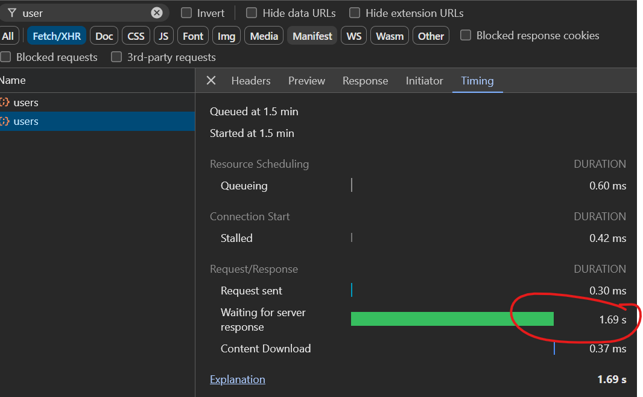Check the 3rd-party requests option
Screen dimensions: 643x397
tap(116, 57)
